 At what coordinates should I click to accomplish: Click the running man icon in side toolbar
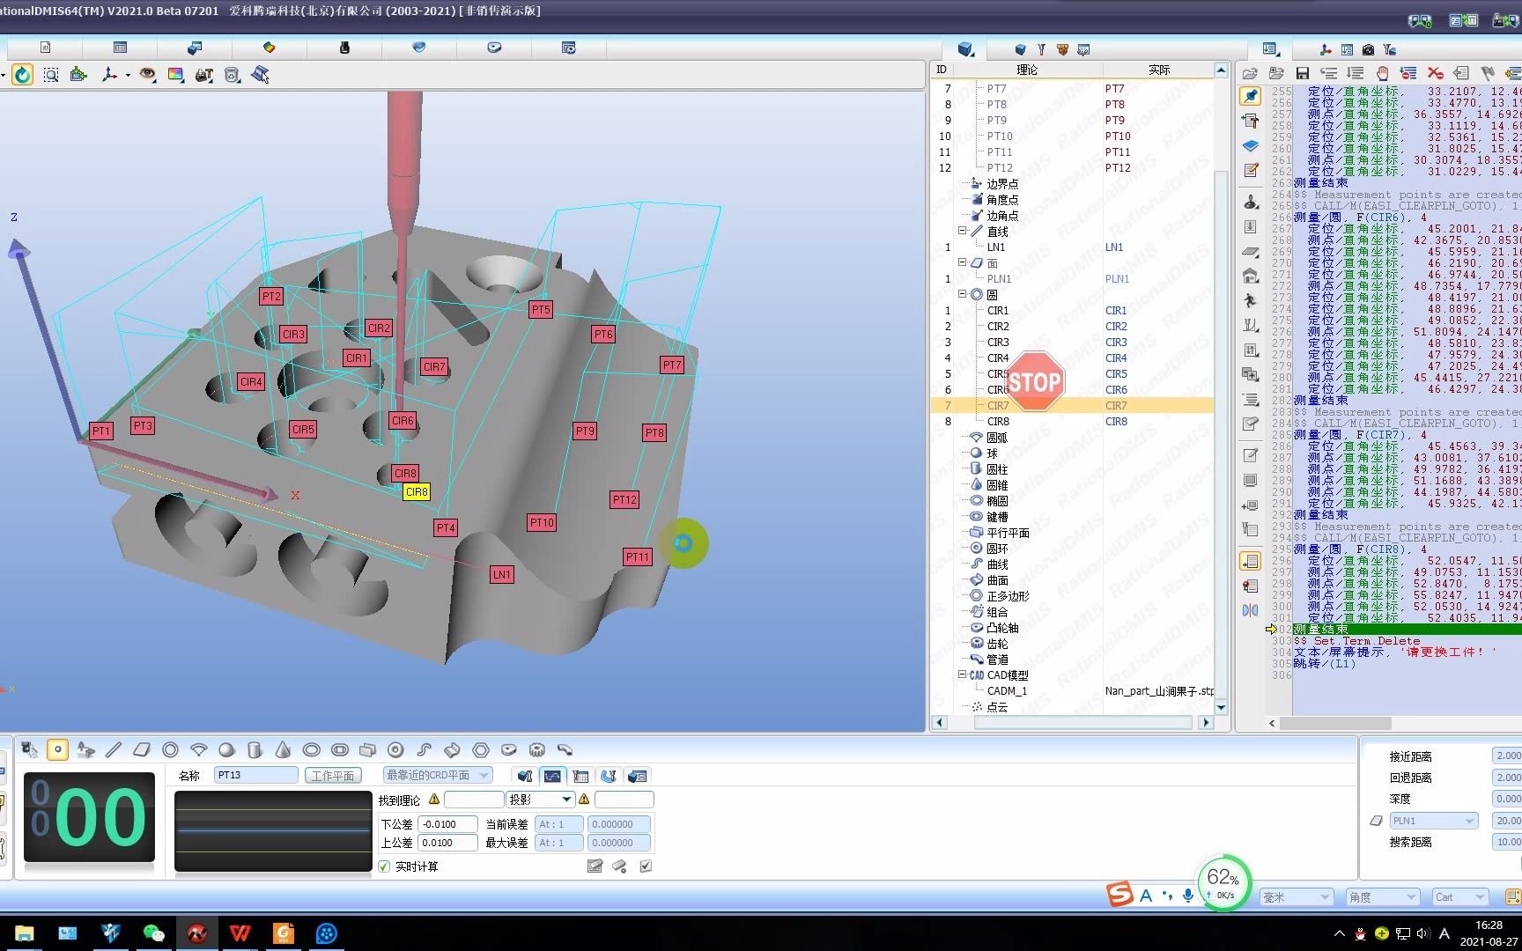click(x=1251, y=300)
